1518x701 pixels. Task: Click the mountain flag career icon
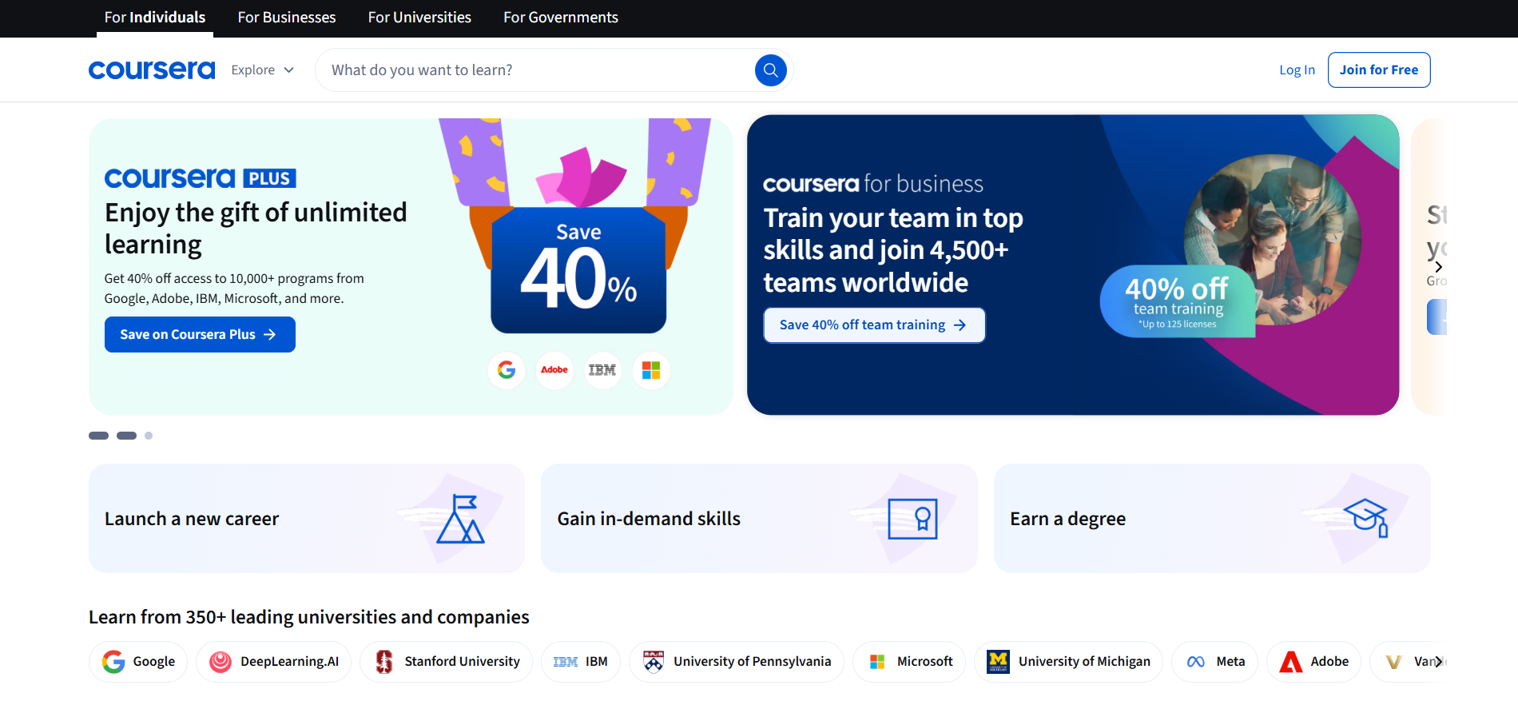[x=461, y=519]
